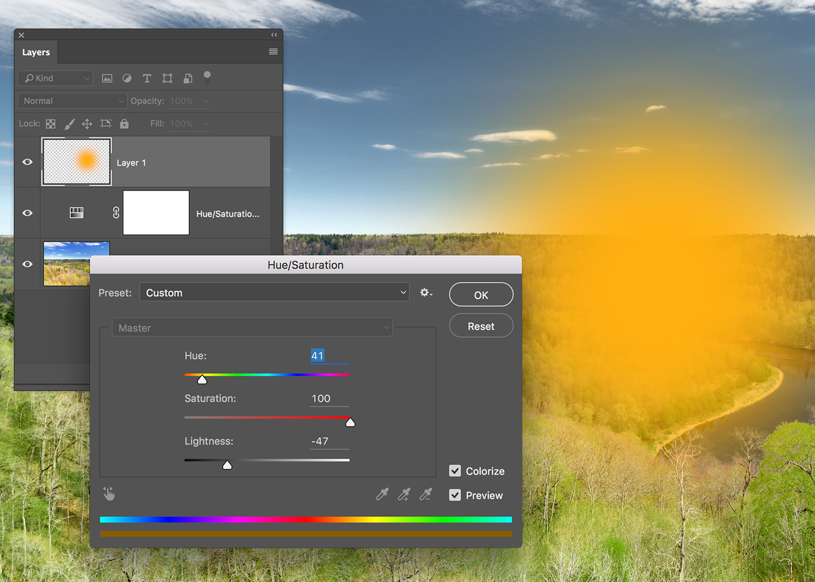Viewport: 815px width, 582px height.
Task: Select the add to sample eyedropper
Action: coord(404,495)
